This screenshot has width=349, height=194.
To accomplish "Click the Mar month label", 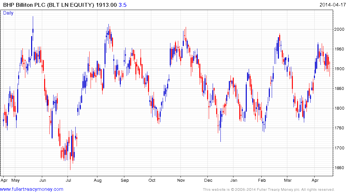I will coord(288,180).
